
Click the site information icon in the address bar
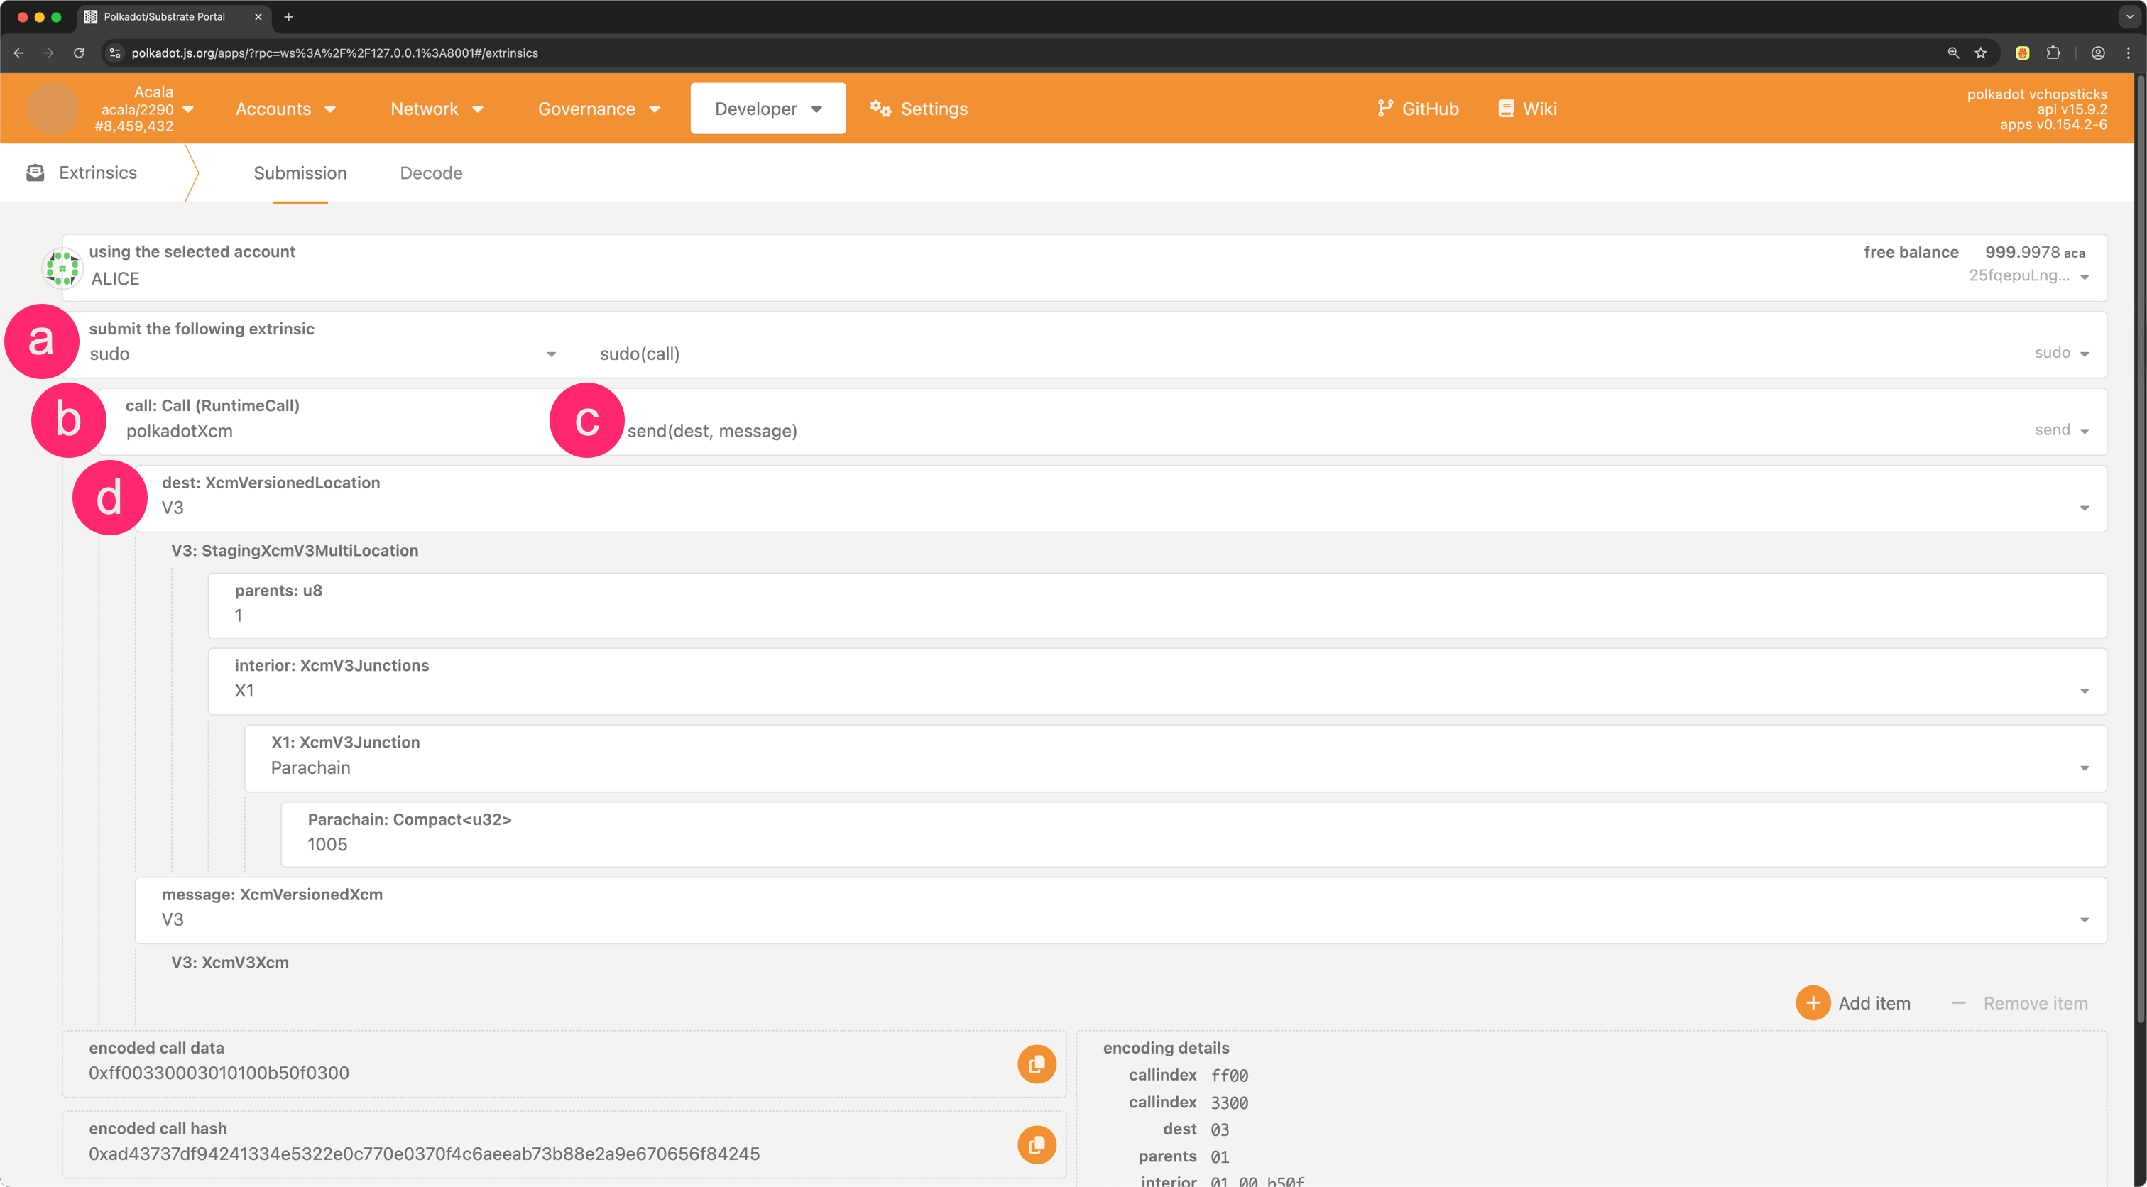click(x=115, y=53)
